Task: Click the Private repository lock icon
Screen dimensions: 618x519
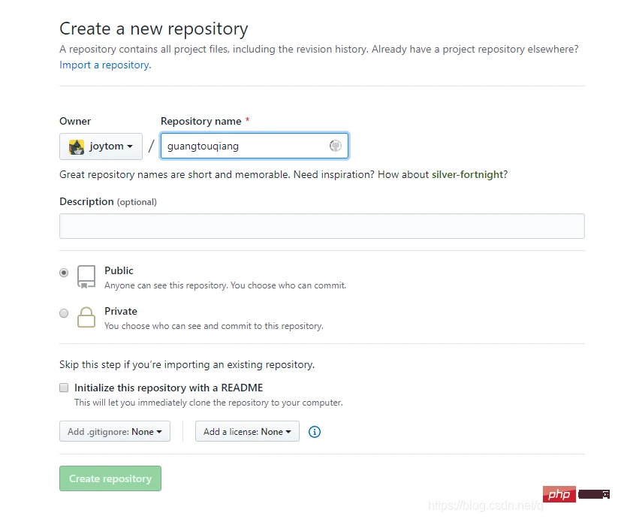Action: coord(86,317)
